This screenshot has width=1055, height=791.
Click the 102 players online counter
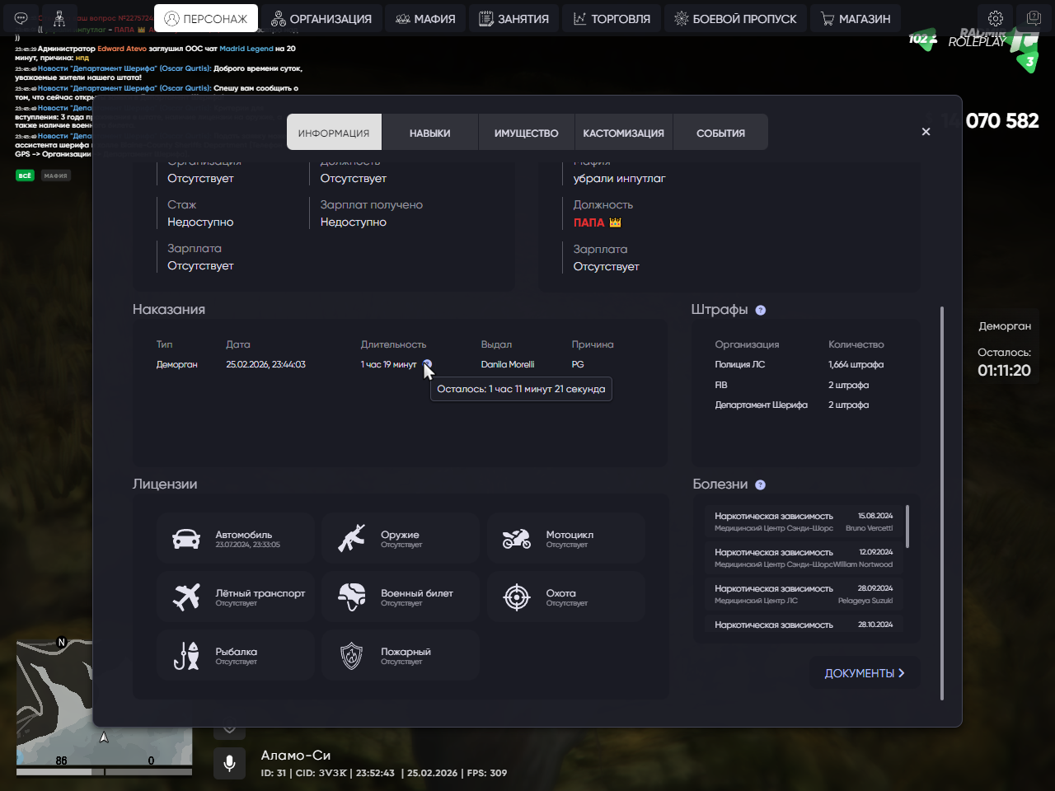click(923, 38)
